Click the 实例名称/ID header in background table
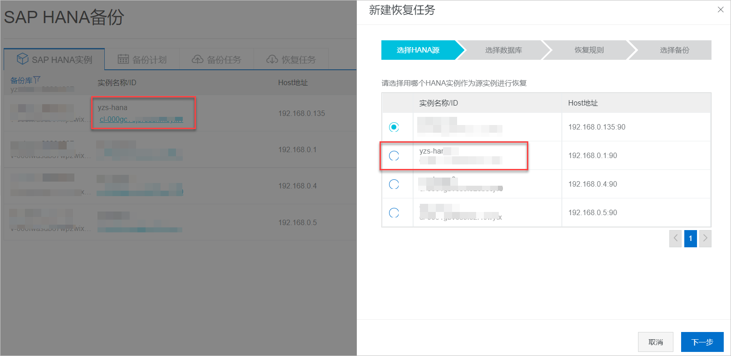Viewport: 731px width, 356px height. [x=117, y=83]
